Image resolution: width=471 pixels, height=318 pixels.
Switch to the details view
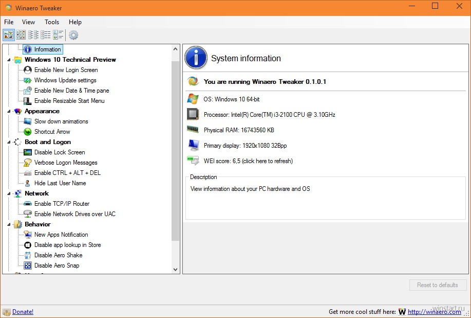46,35
